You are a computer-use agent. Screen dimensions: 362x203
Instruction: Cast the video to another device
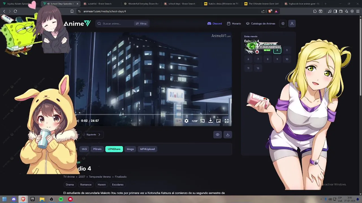[x=202, y=121]
